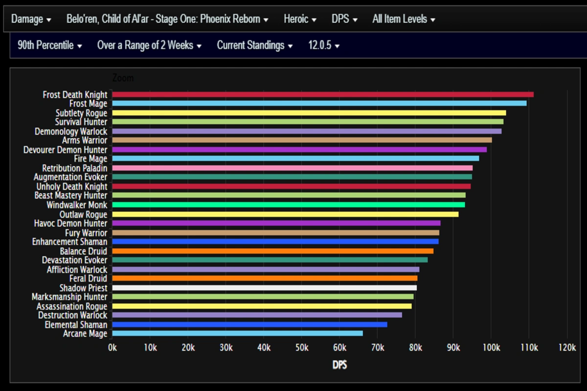Click the 50k axis tick label

tap(302, 347)
